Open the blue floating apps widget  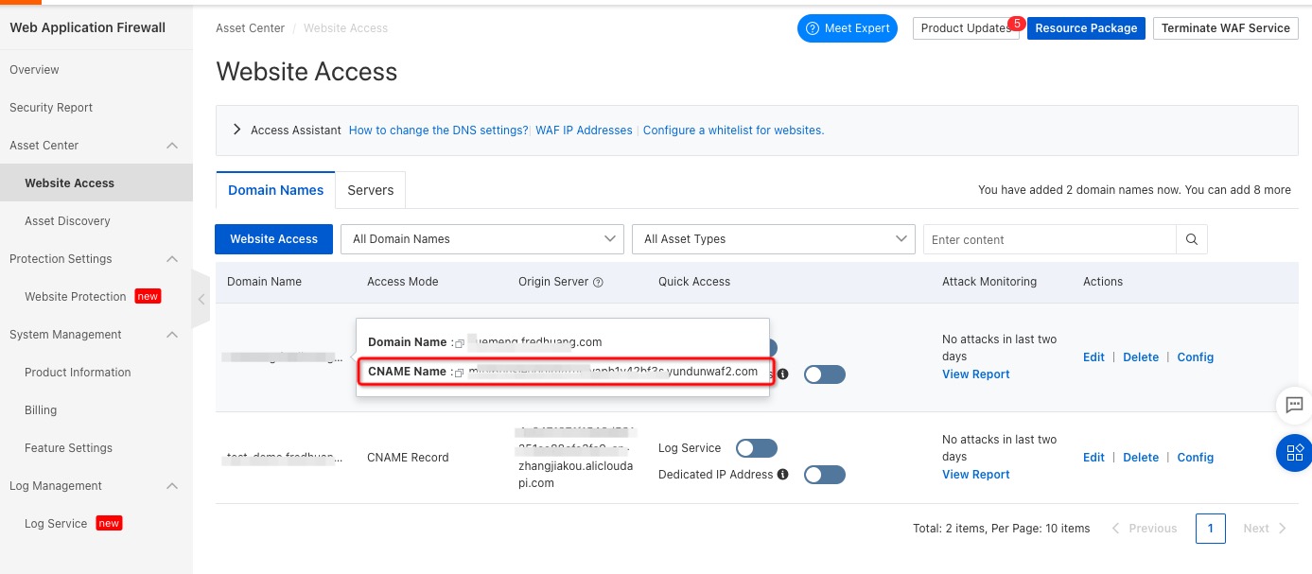(1293, 452)
